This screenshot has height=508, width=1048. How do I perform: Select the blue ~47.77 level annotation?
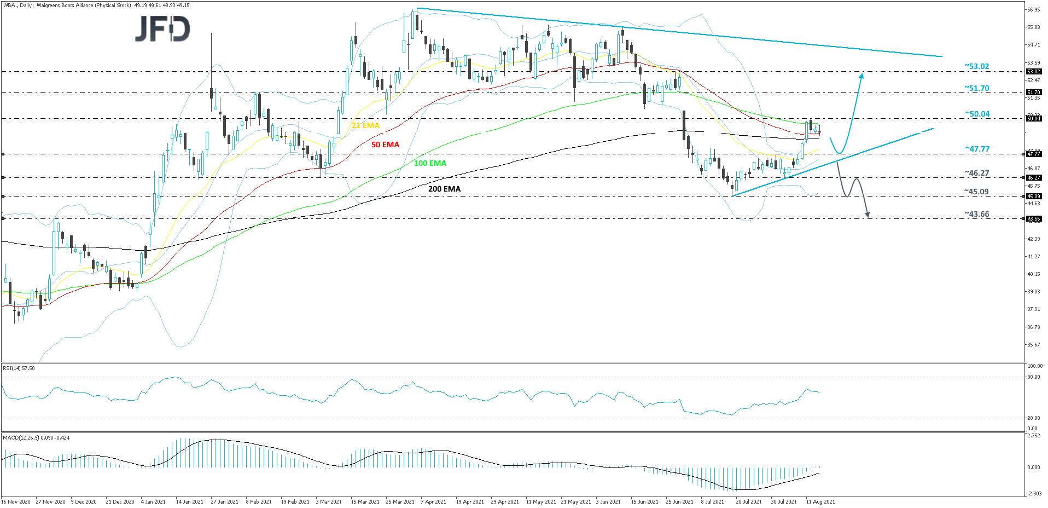pos(977,149)
